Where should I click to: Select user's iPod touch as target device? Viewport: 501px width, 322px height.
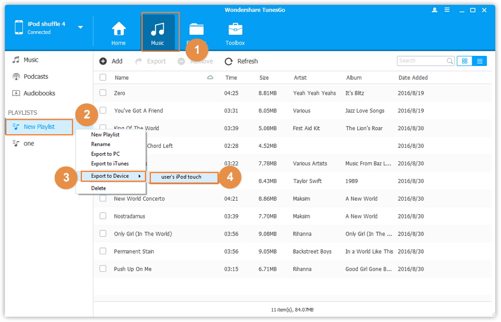pos(181,177)
